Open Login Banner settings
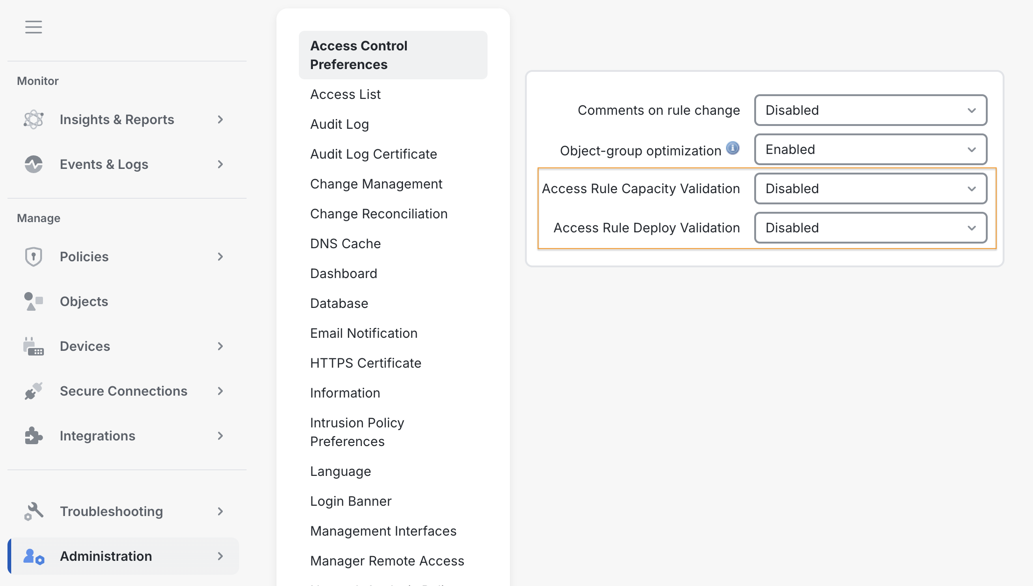 coord(351,501)
